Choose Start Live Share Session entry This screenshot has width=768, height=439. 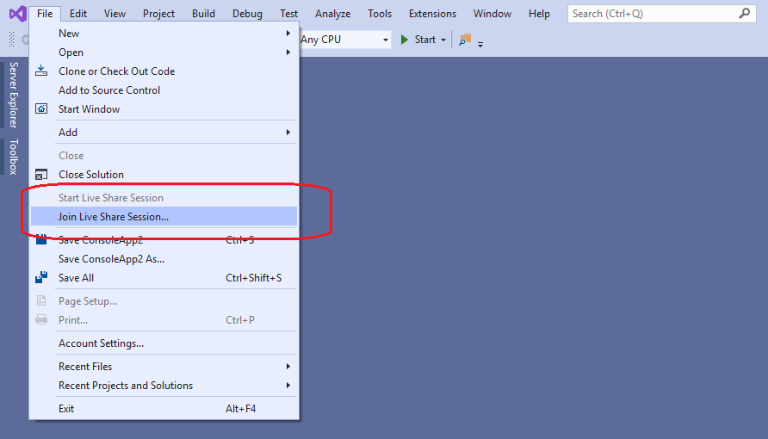[164, 198]
